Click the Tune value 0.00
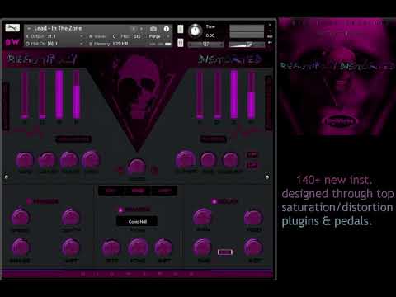Screen dimensions: 396x297 click(210, 35)
